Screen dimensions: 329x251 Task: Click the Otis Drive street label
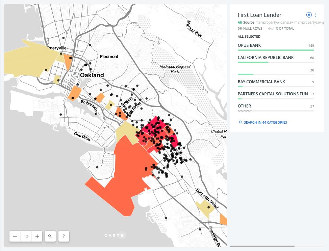click(x=82, y=137)
